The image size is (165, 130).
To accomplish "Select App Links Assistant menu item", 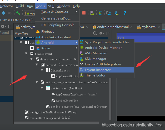I will point(57,37).
